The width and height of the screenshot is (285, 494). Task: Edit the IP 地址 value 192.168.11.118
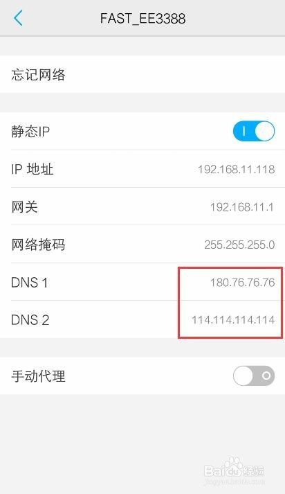point(237,169)
